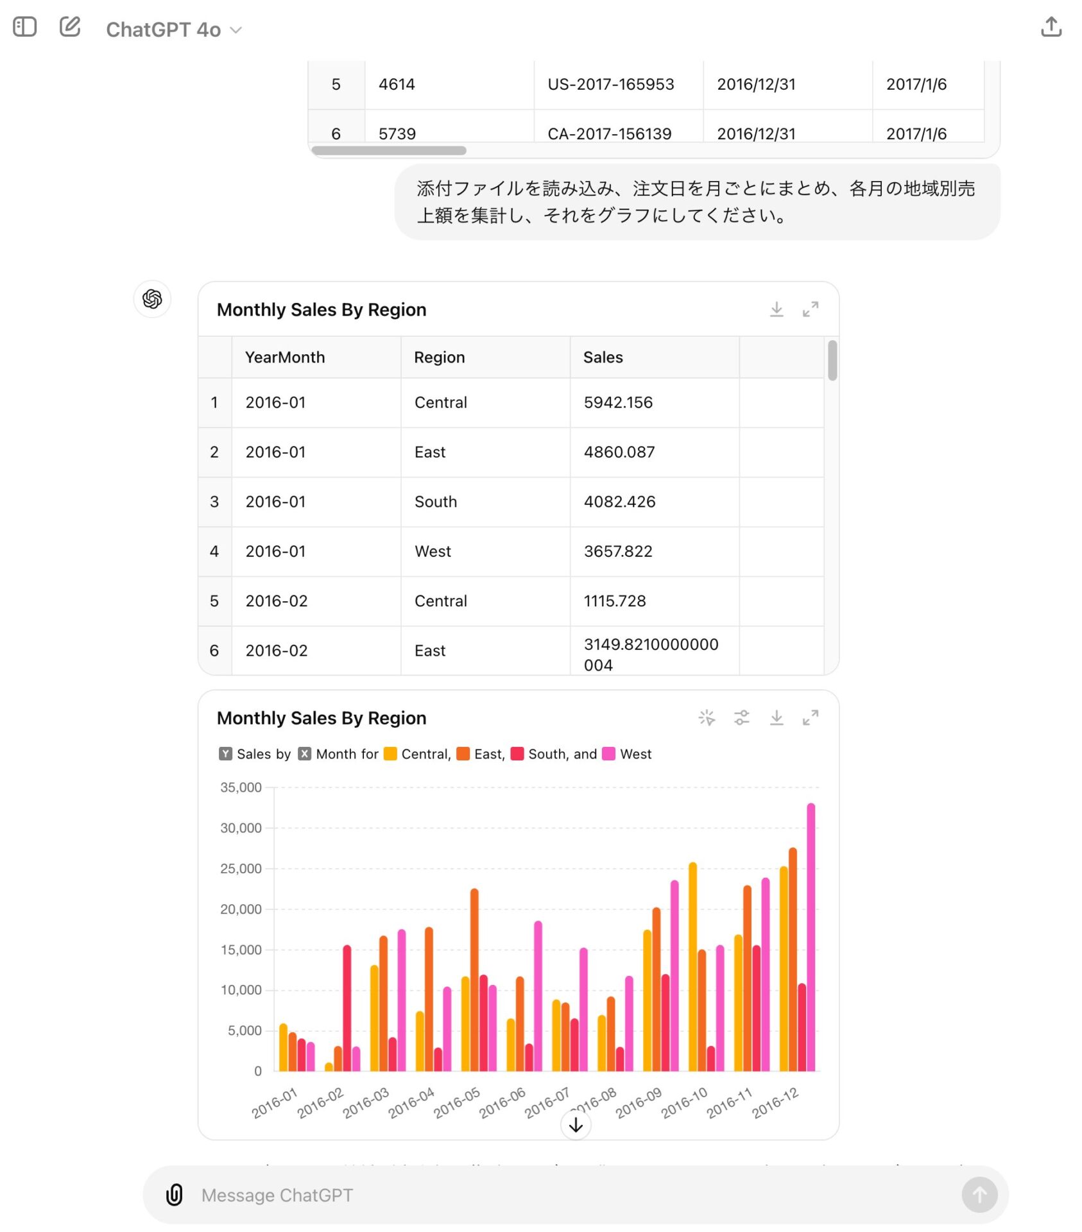Attach a file with the paperclip icon
The height and width of the screenshot is (1232, 1082).
[x=175, y=1195]
